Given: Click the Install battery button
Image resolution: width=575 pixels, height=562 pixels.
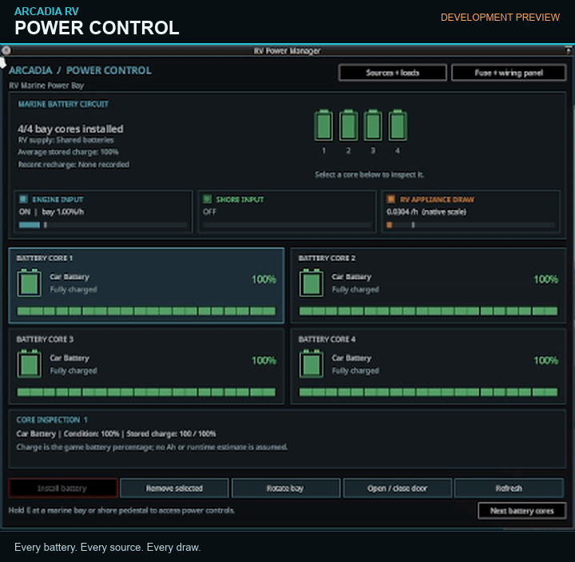Looking at the screenshot, I should (63, 488).
